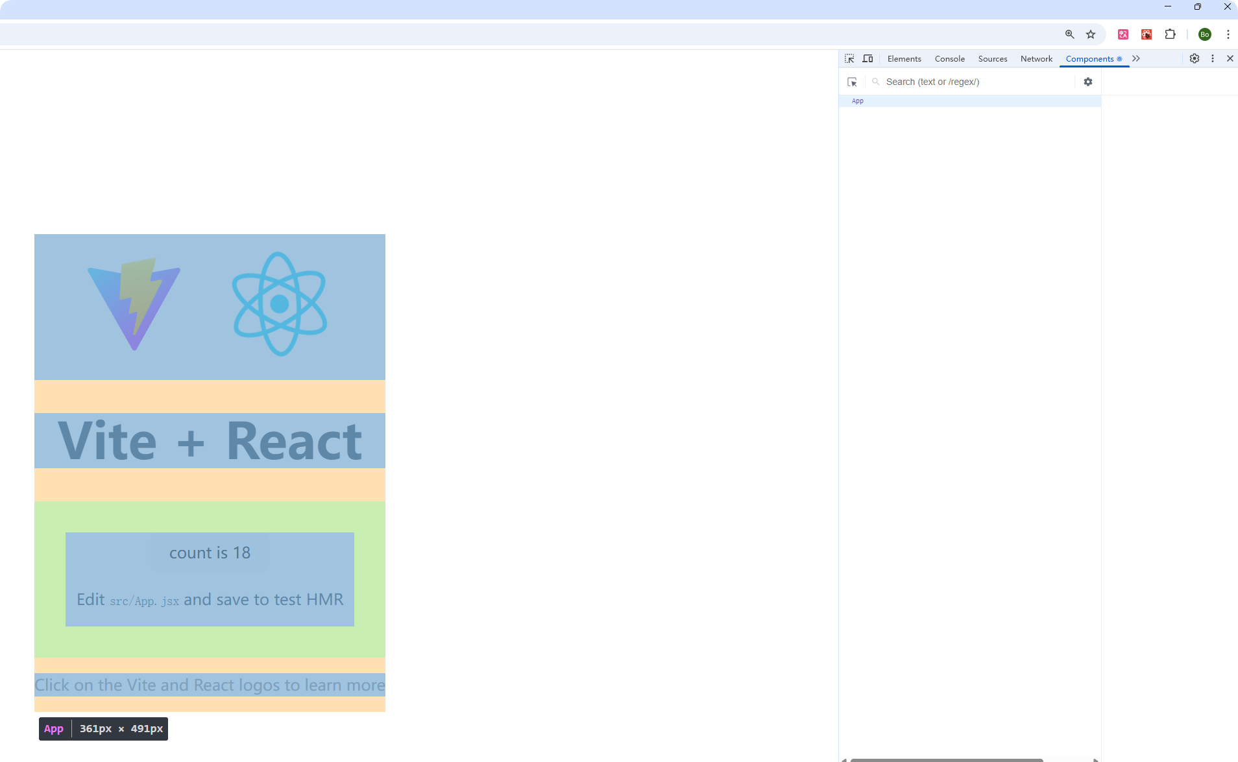Open the Chrome three-dot menu
Screen dimensions: 1238x762
tap(1228, 34)
